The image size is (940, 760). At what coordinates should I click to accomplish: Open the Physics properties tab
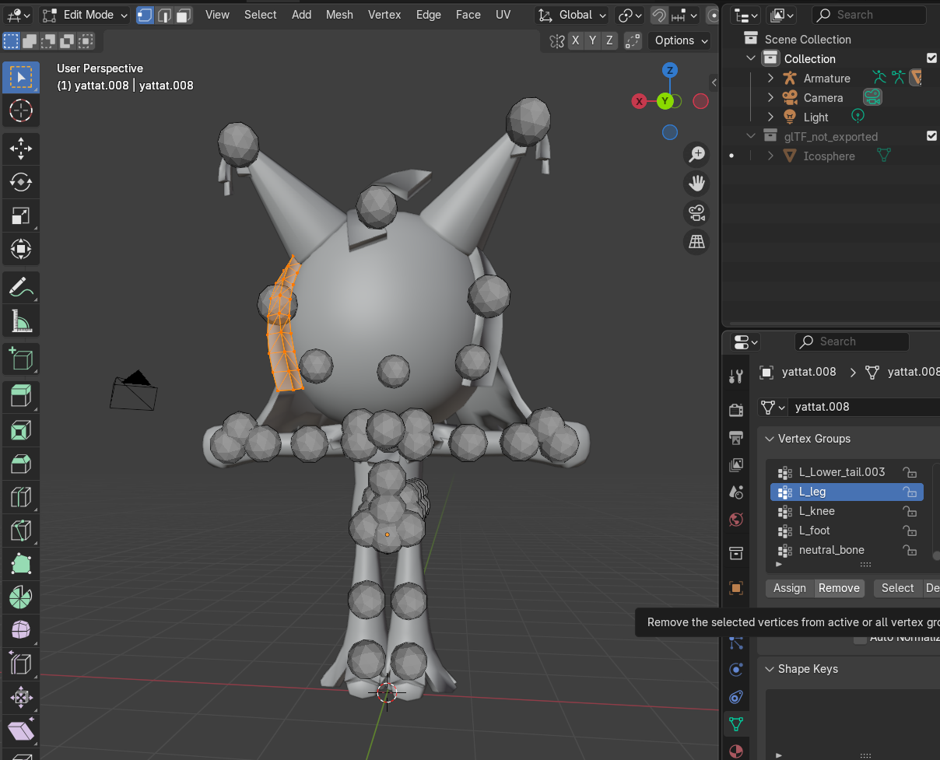pos(736,670)
